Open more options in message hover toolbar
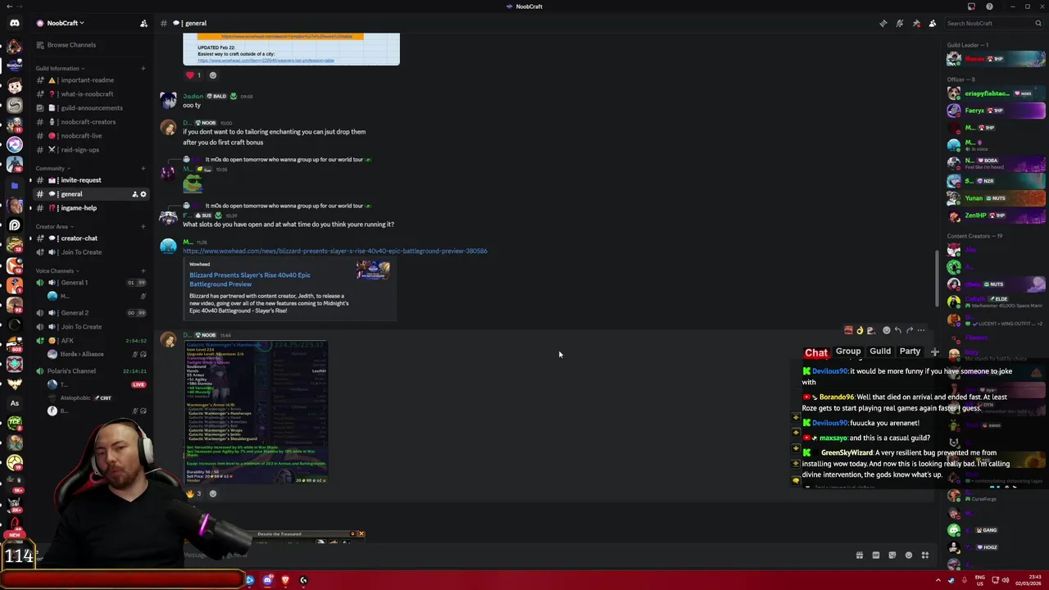 [x=921, y=330]
